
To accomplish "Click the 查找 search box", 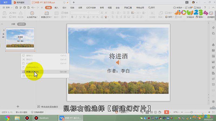I will [x=152, y=8].
